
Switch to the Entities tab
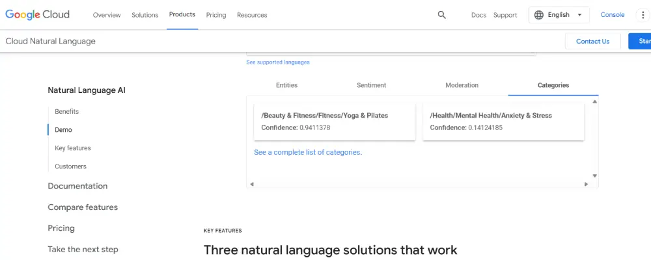pyautogui.click(x=286, y=85)
